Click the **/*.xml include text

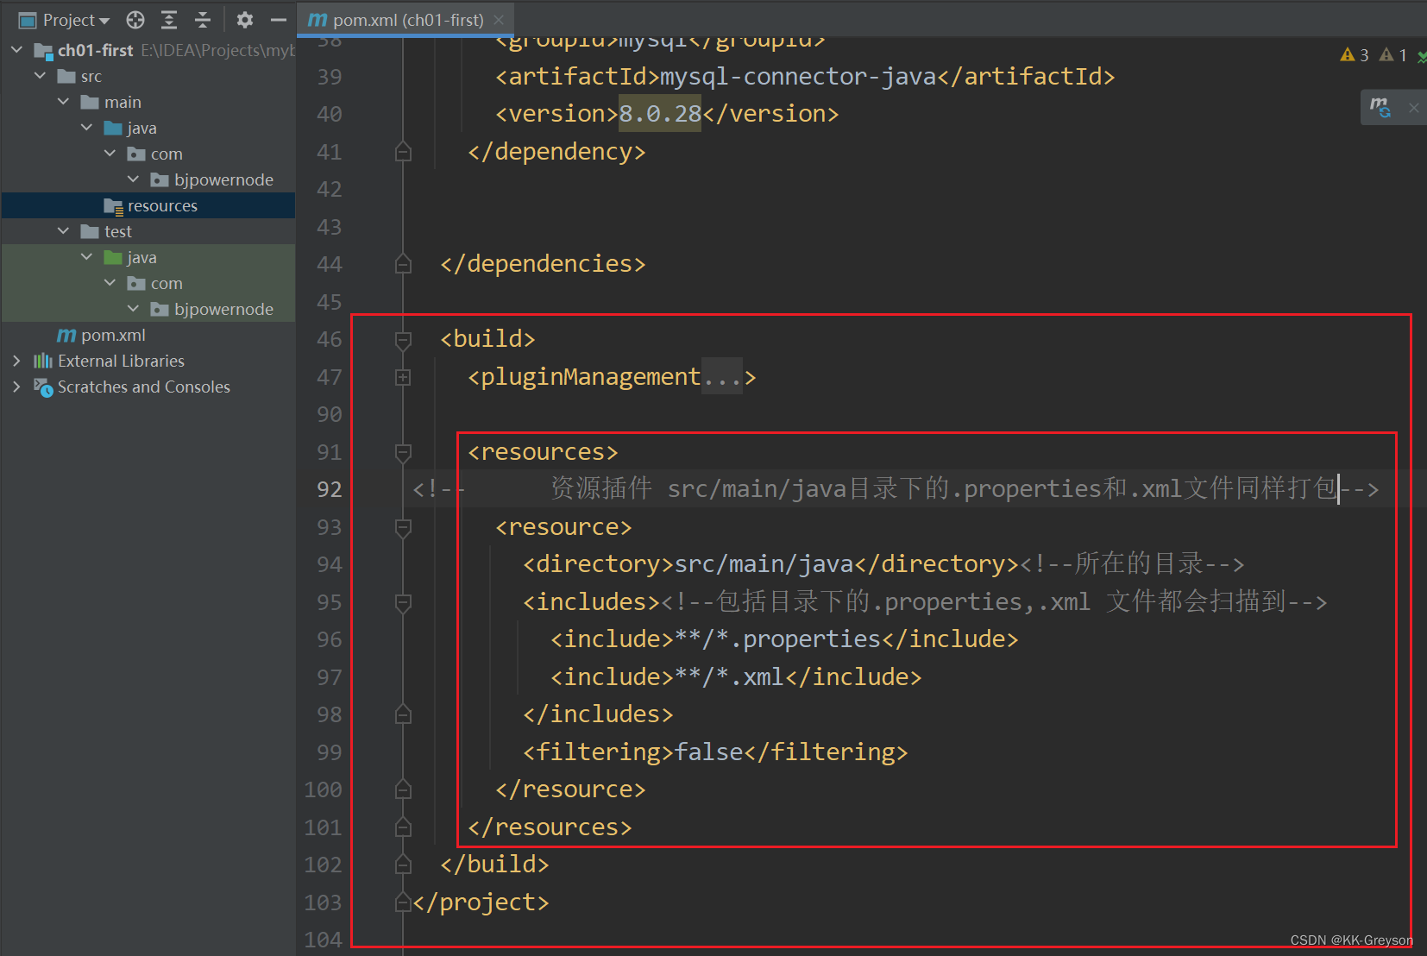[729, 677]
